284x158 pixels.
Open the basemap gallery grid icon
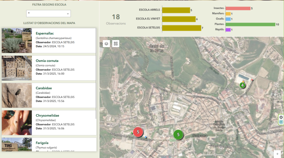pyautogui.click(x=116, y=44)
